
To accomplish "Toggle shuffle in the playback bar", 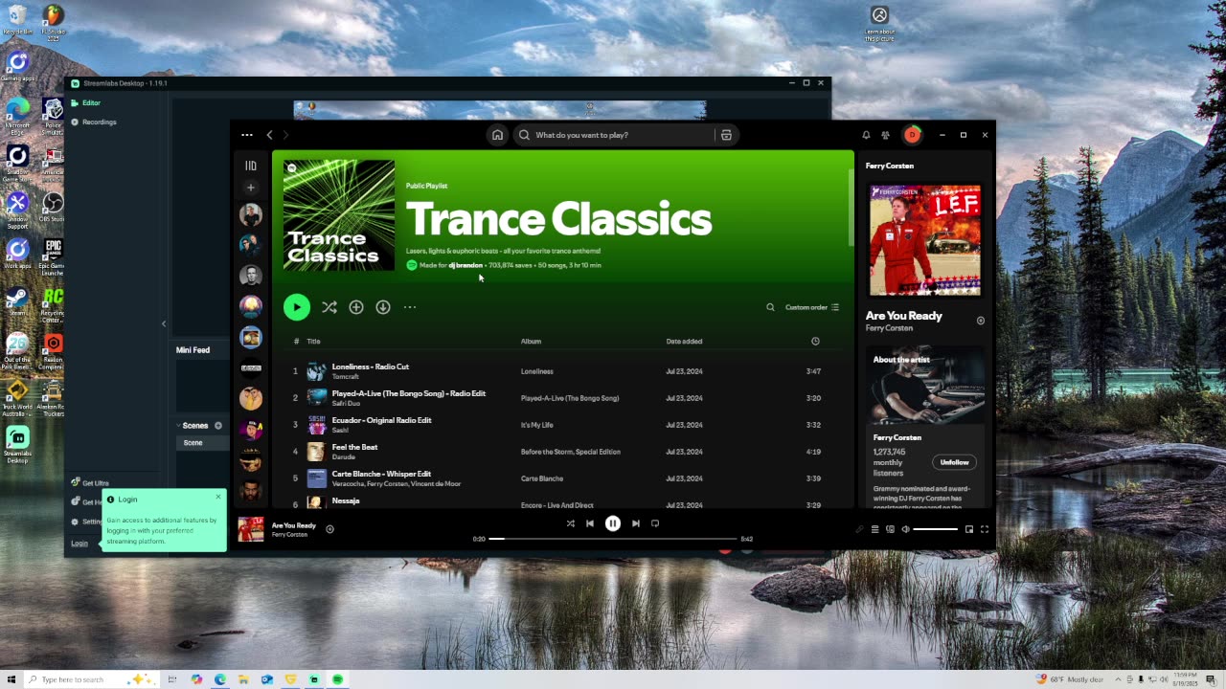I will click(x=570, y=523).
